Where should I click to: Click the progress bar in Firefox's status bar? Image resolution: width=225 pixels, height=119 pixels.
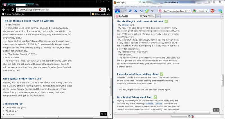coord(179,116)
